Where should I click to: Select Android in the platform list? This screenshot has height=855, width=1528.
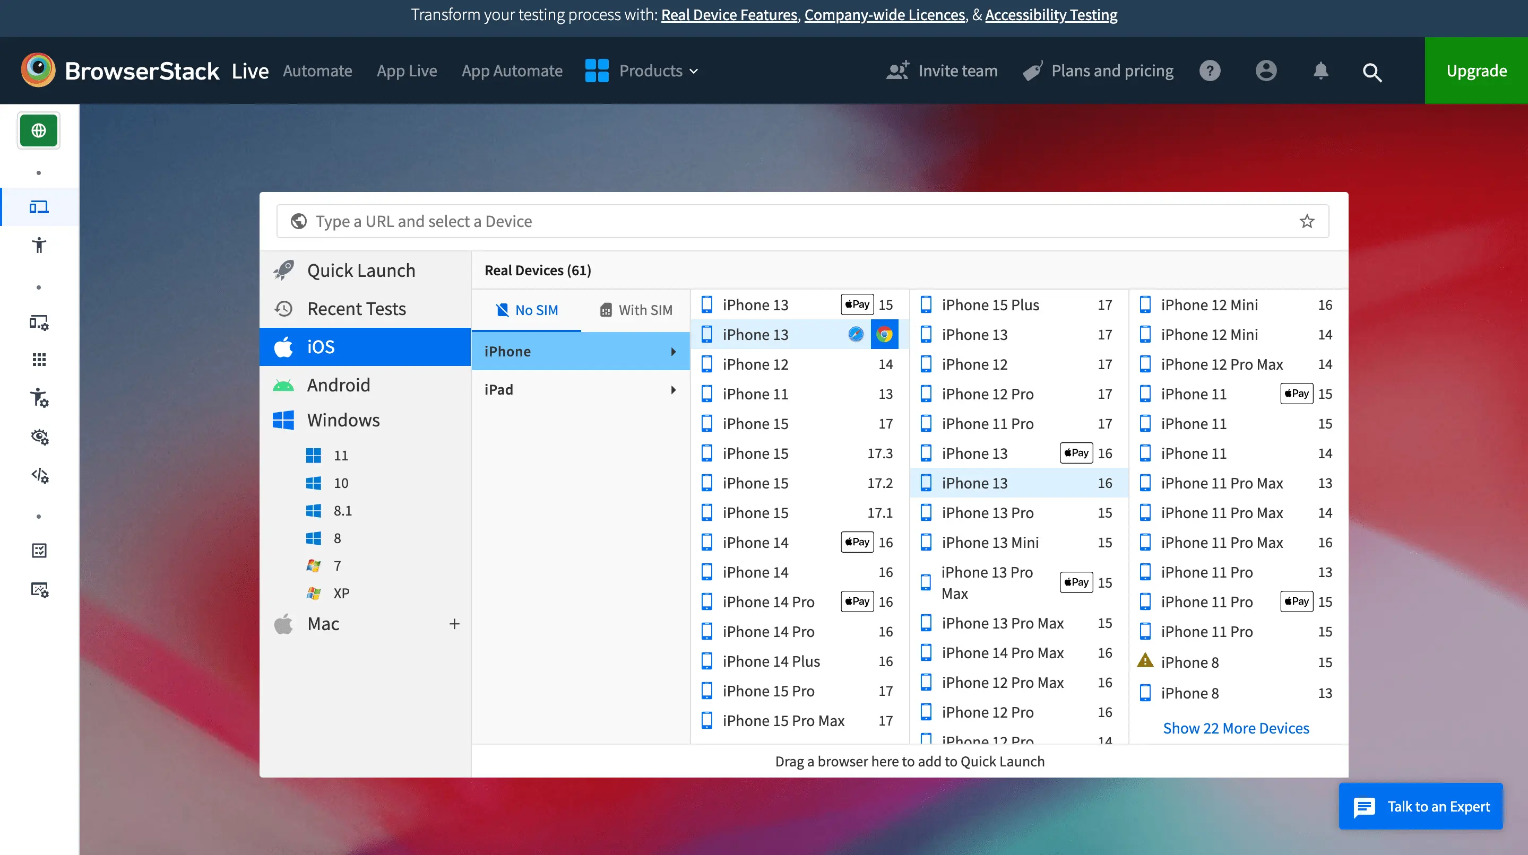[338, 385]
